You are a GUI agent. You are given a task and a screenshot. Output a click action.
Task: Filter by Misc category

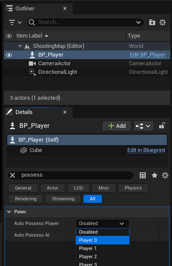(104, 188)
